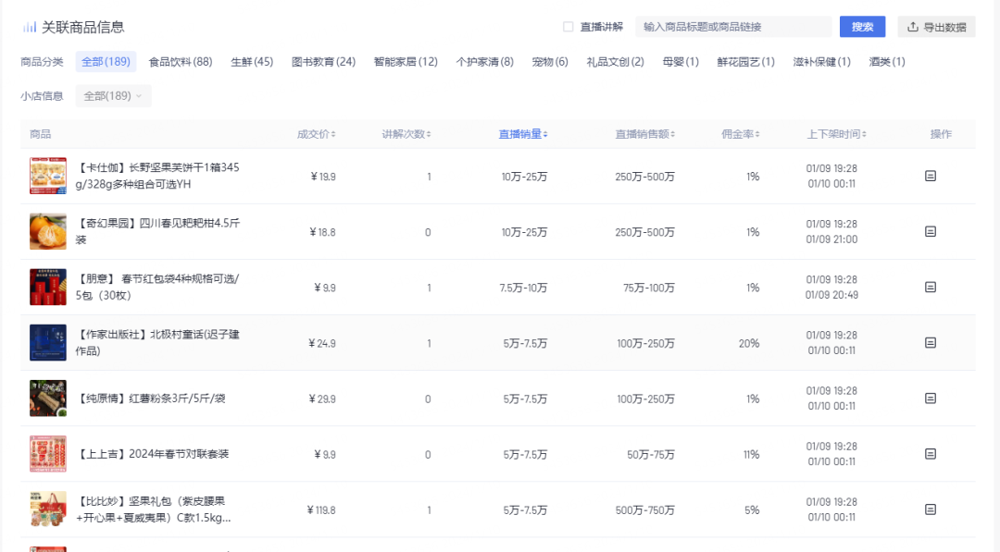Filter by 个护家清(8) category

pos(484,62)
